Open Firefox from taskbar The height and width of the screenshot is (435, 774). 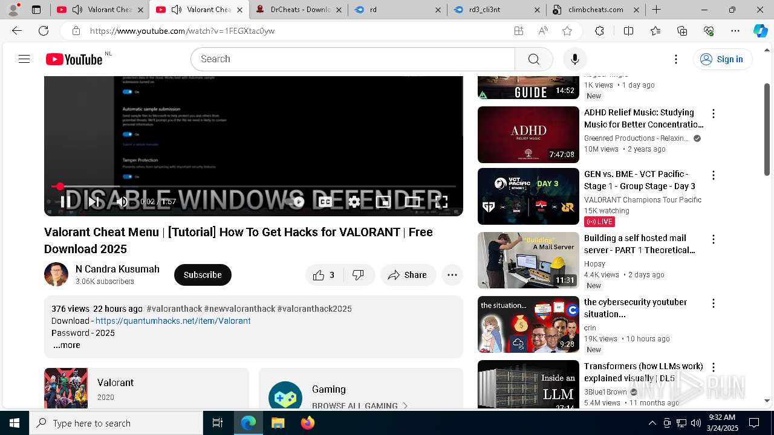pyautogui.click(x=307, y=423)
